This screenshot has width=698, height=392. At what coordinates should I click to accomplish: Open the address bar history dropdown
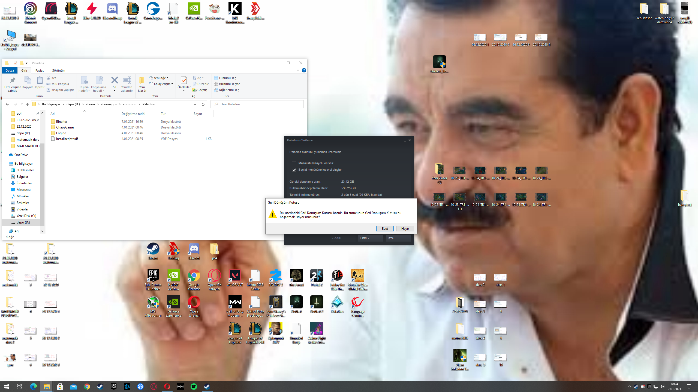coord(195,104)
